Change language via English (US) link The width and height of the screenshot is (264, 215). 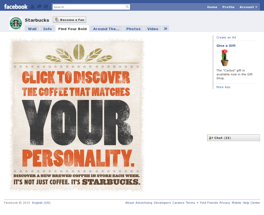click(x=41, y=203)
